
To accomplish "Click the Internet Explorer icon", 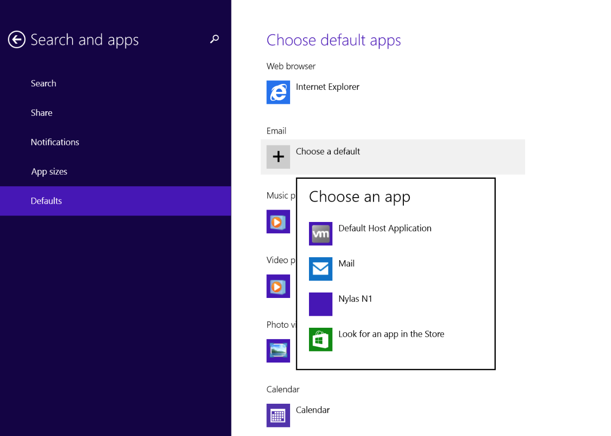I will tap(278, 92).
